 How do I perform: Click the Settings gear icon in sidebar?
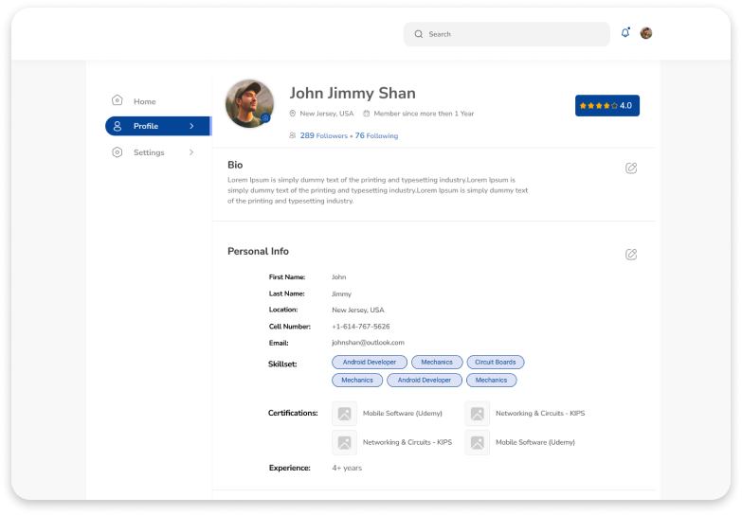(x=118, y=152)
